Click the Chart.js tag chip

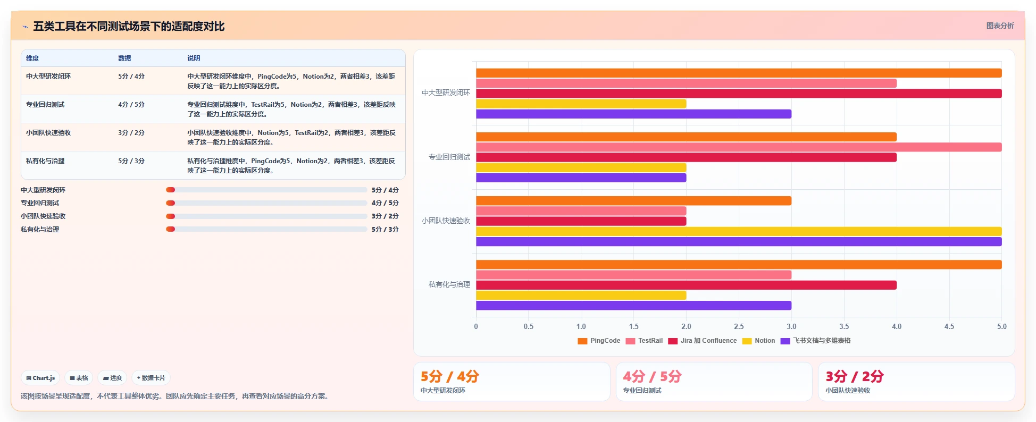pyautogui.click(x=40, y=378)
